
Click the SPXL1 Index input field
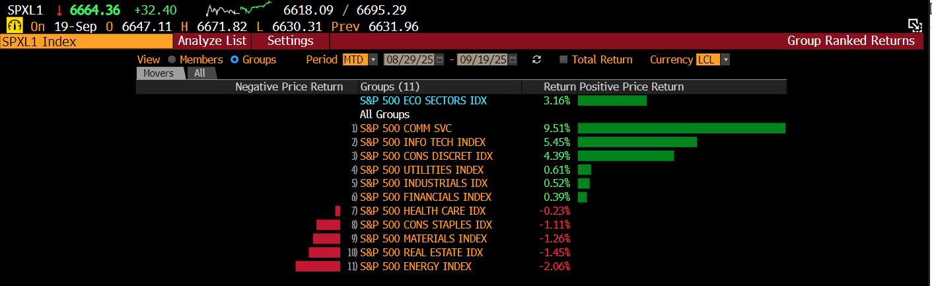86,41
